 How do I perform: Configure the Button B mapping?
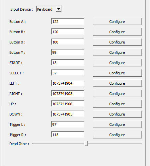click(x=117, y=32)
